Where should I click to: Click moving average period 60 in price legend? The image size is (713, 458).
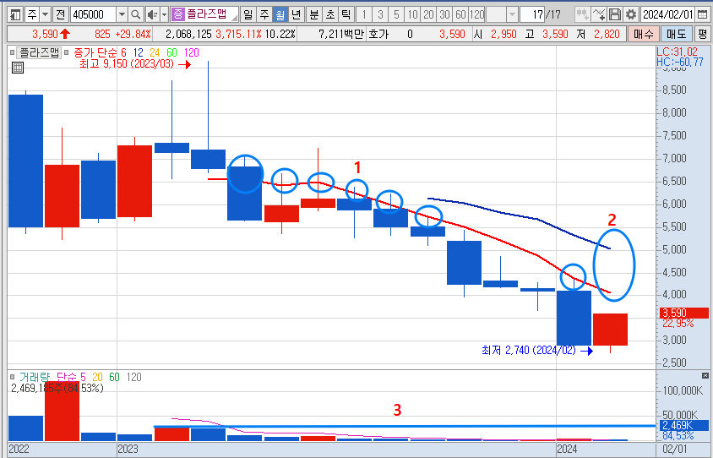[x=171, y=52]
